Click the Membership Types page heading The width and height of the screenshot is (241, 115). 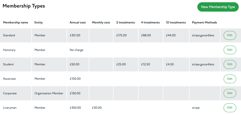click(x=24, y=6)
